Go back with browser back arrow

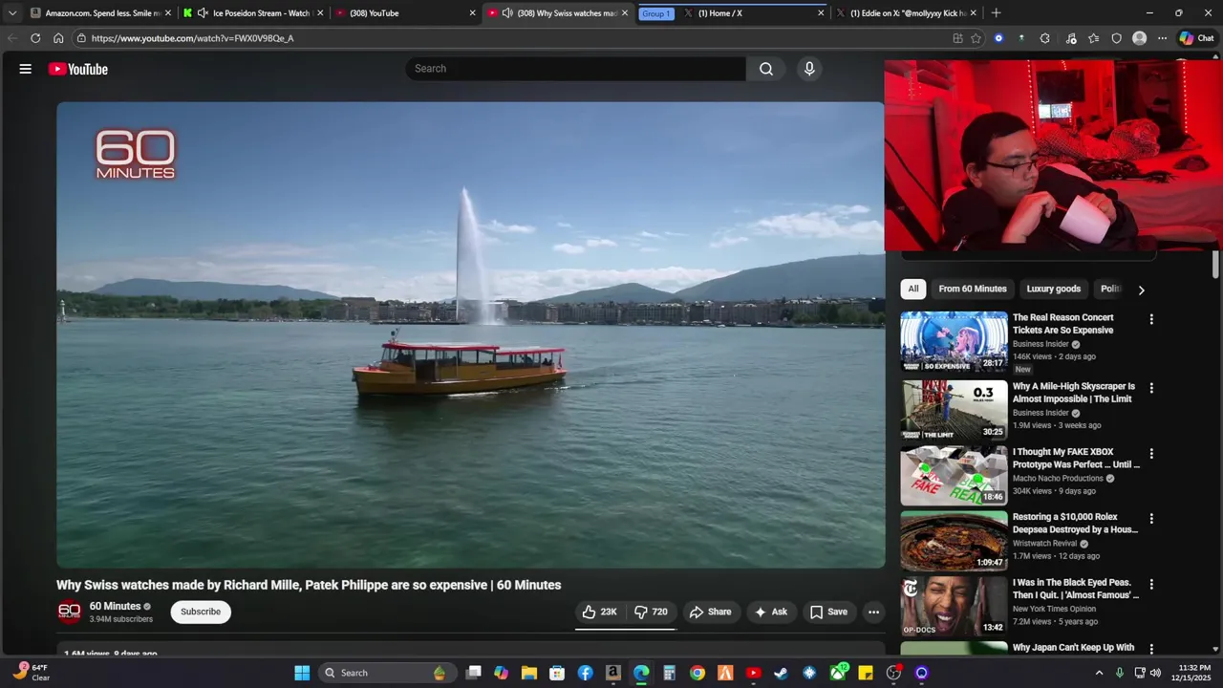(x=12, y=38)
